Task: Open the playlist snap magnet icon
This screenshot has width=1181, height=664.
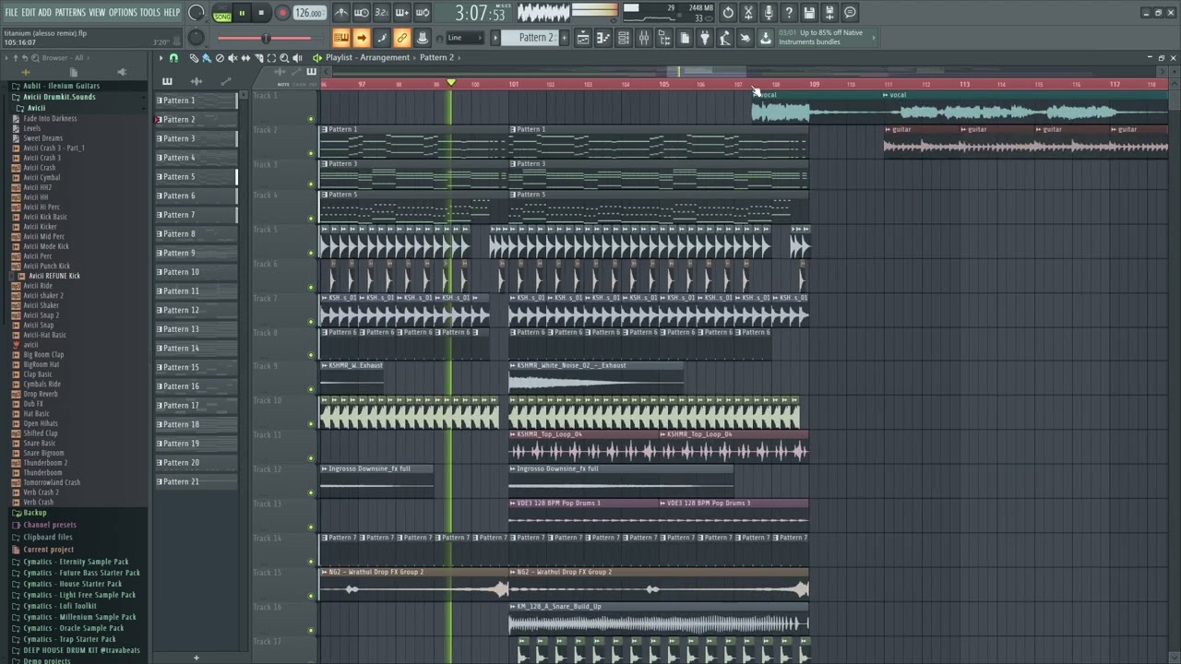Action: (x=173, y=58)
